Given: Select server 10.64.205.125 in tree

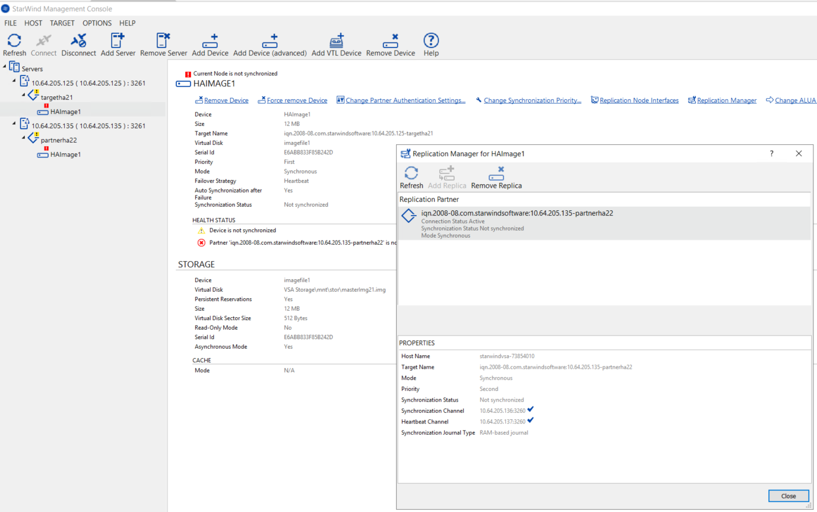Looking at the screenshot, I should (x=88, y=83).
